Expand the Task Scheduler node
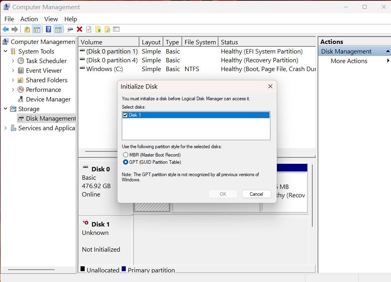Screen dimensions: 391x282 click(x=13, y=61)
